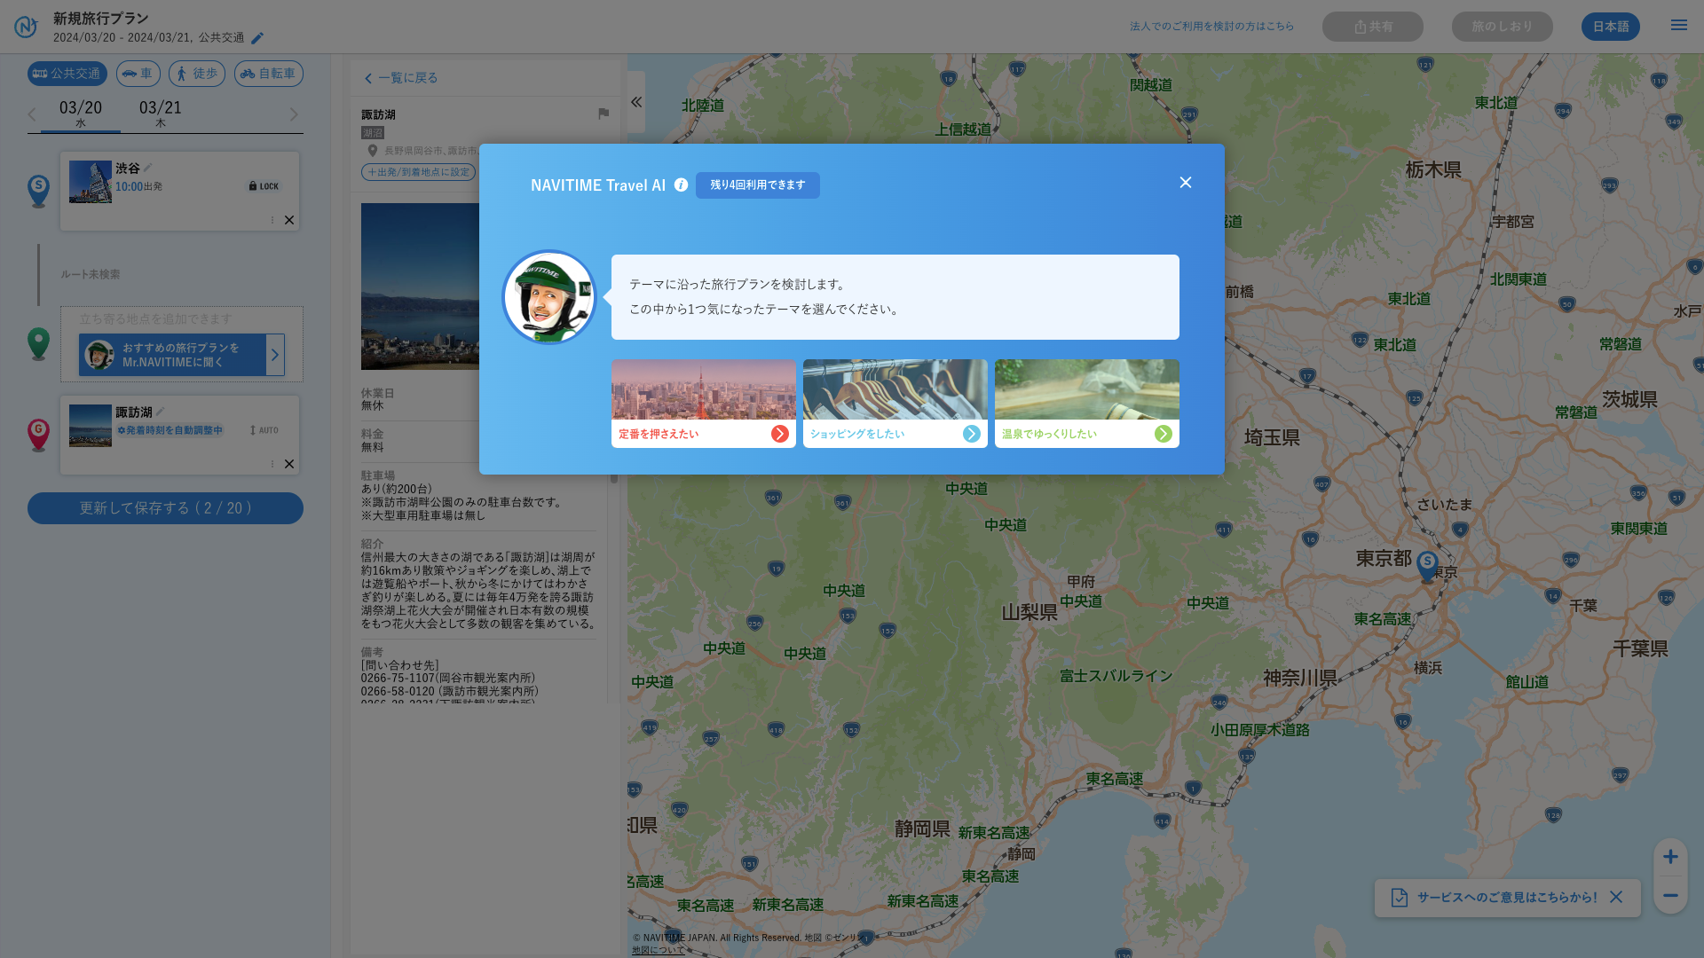Switch to the 03/21 day tab
1704x958 pixels.
[x=161, y=113]
